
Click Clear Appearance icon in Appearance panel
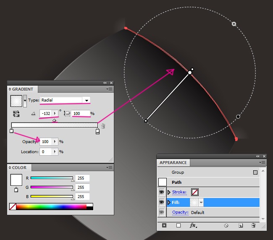click(226, 225)
